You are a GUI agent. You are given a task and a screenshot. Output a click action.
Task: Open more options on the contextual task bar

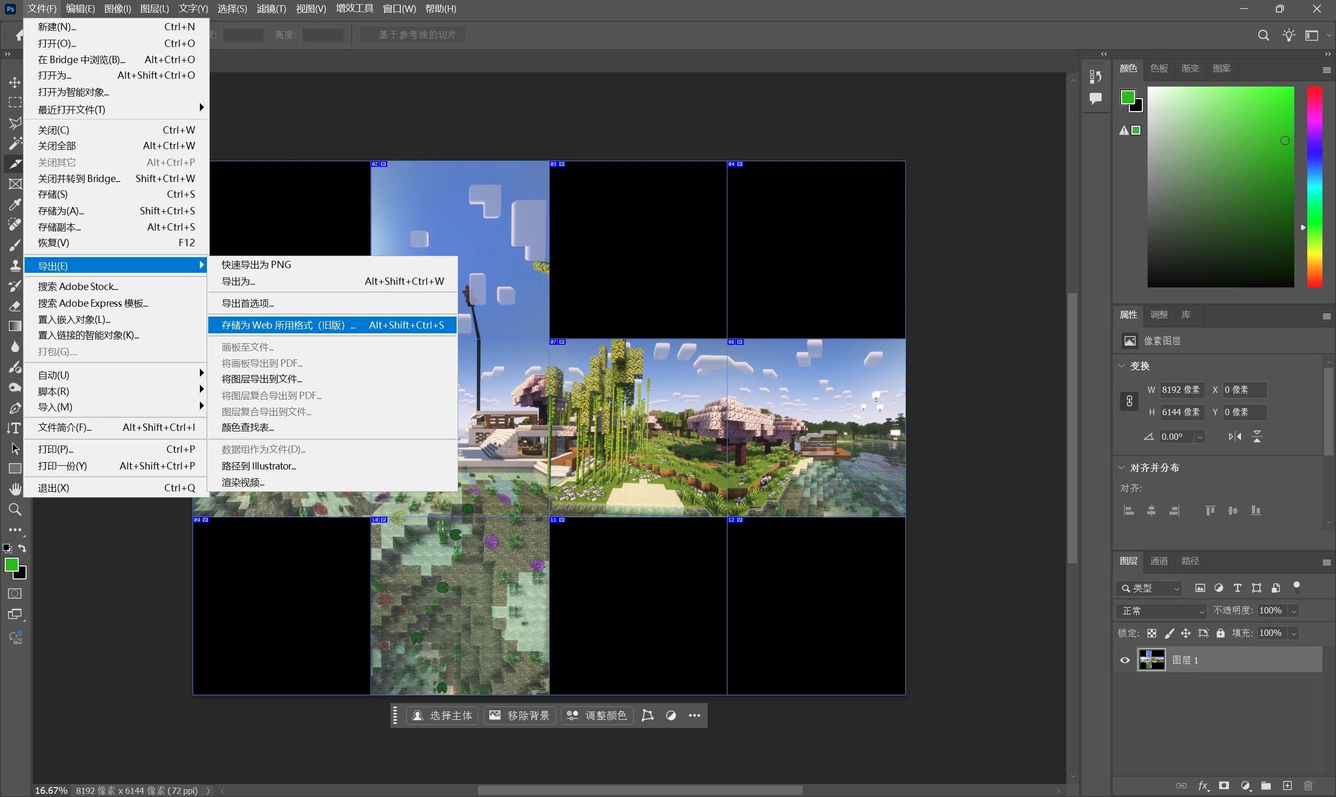[x=695, y=716]
